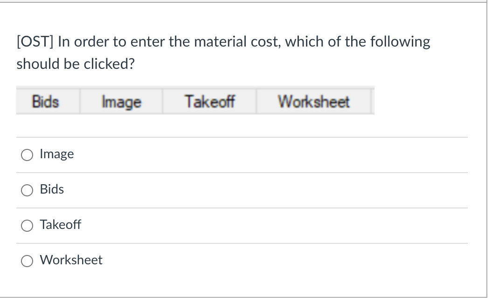Select the Takeoff radio button
The image size is (492, 302).
(26, 225)
